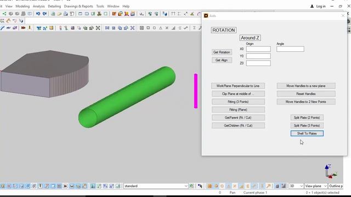Click the ROTATION label button
Screen dimensions: 351x197
[224, 30]
